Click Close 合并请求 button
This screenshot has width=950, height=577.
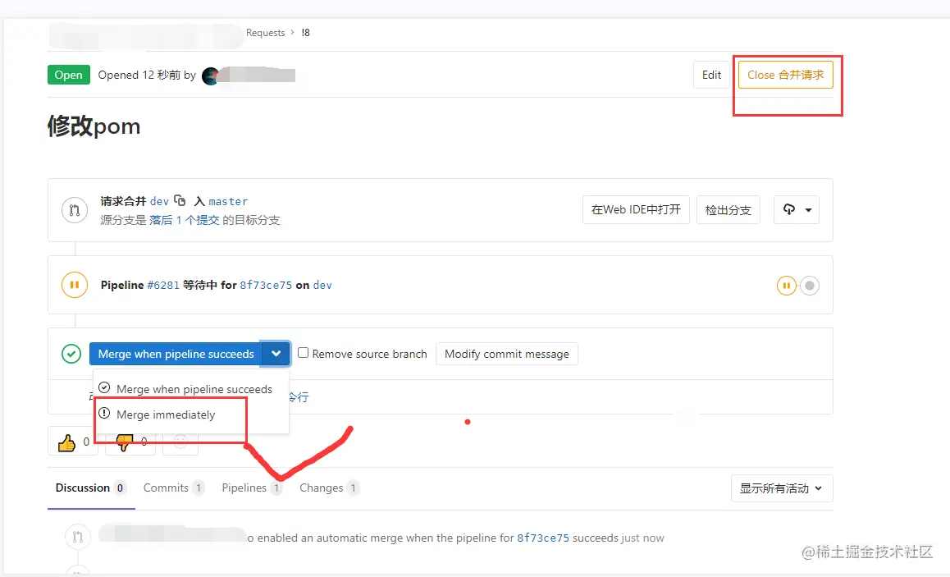(785, 75)
